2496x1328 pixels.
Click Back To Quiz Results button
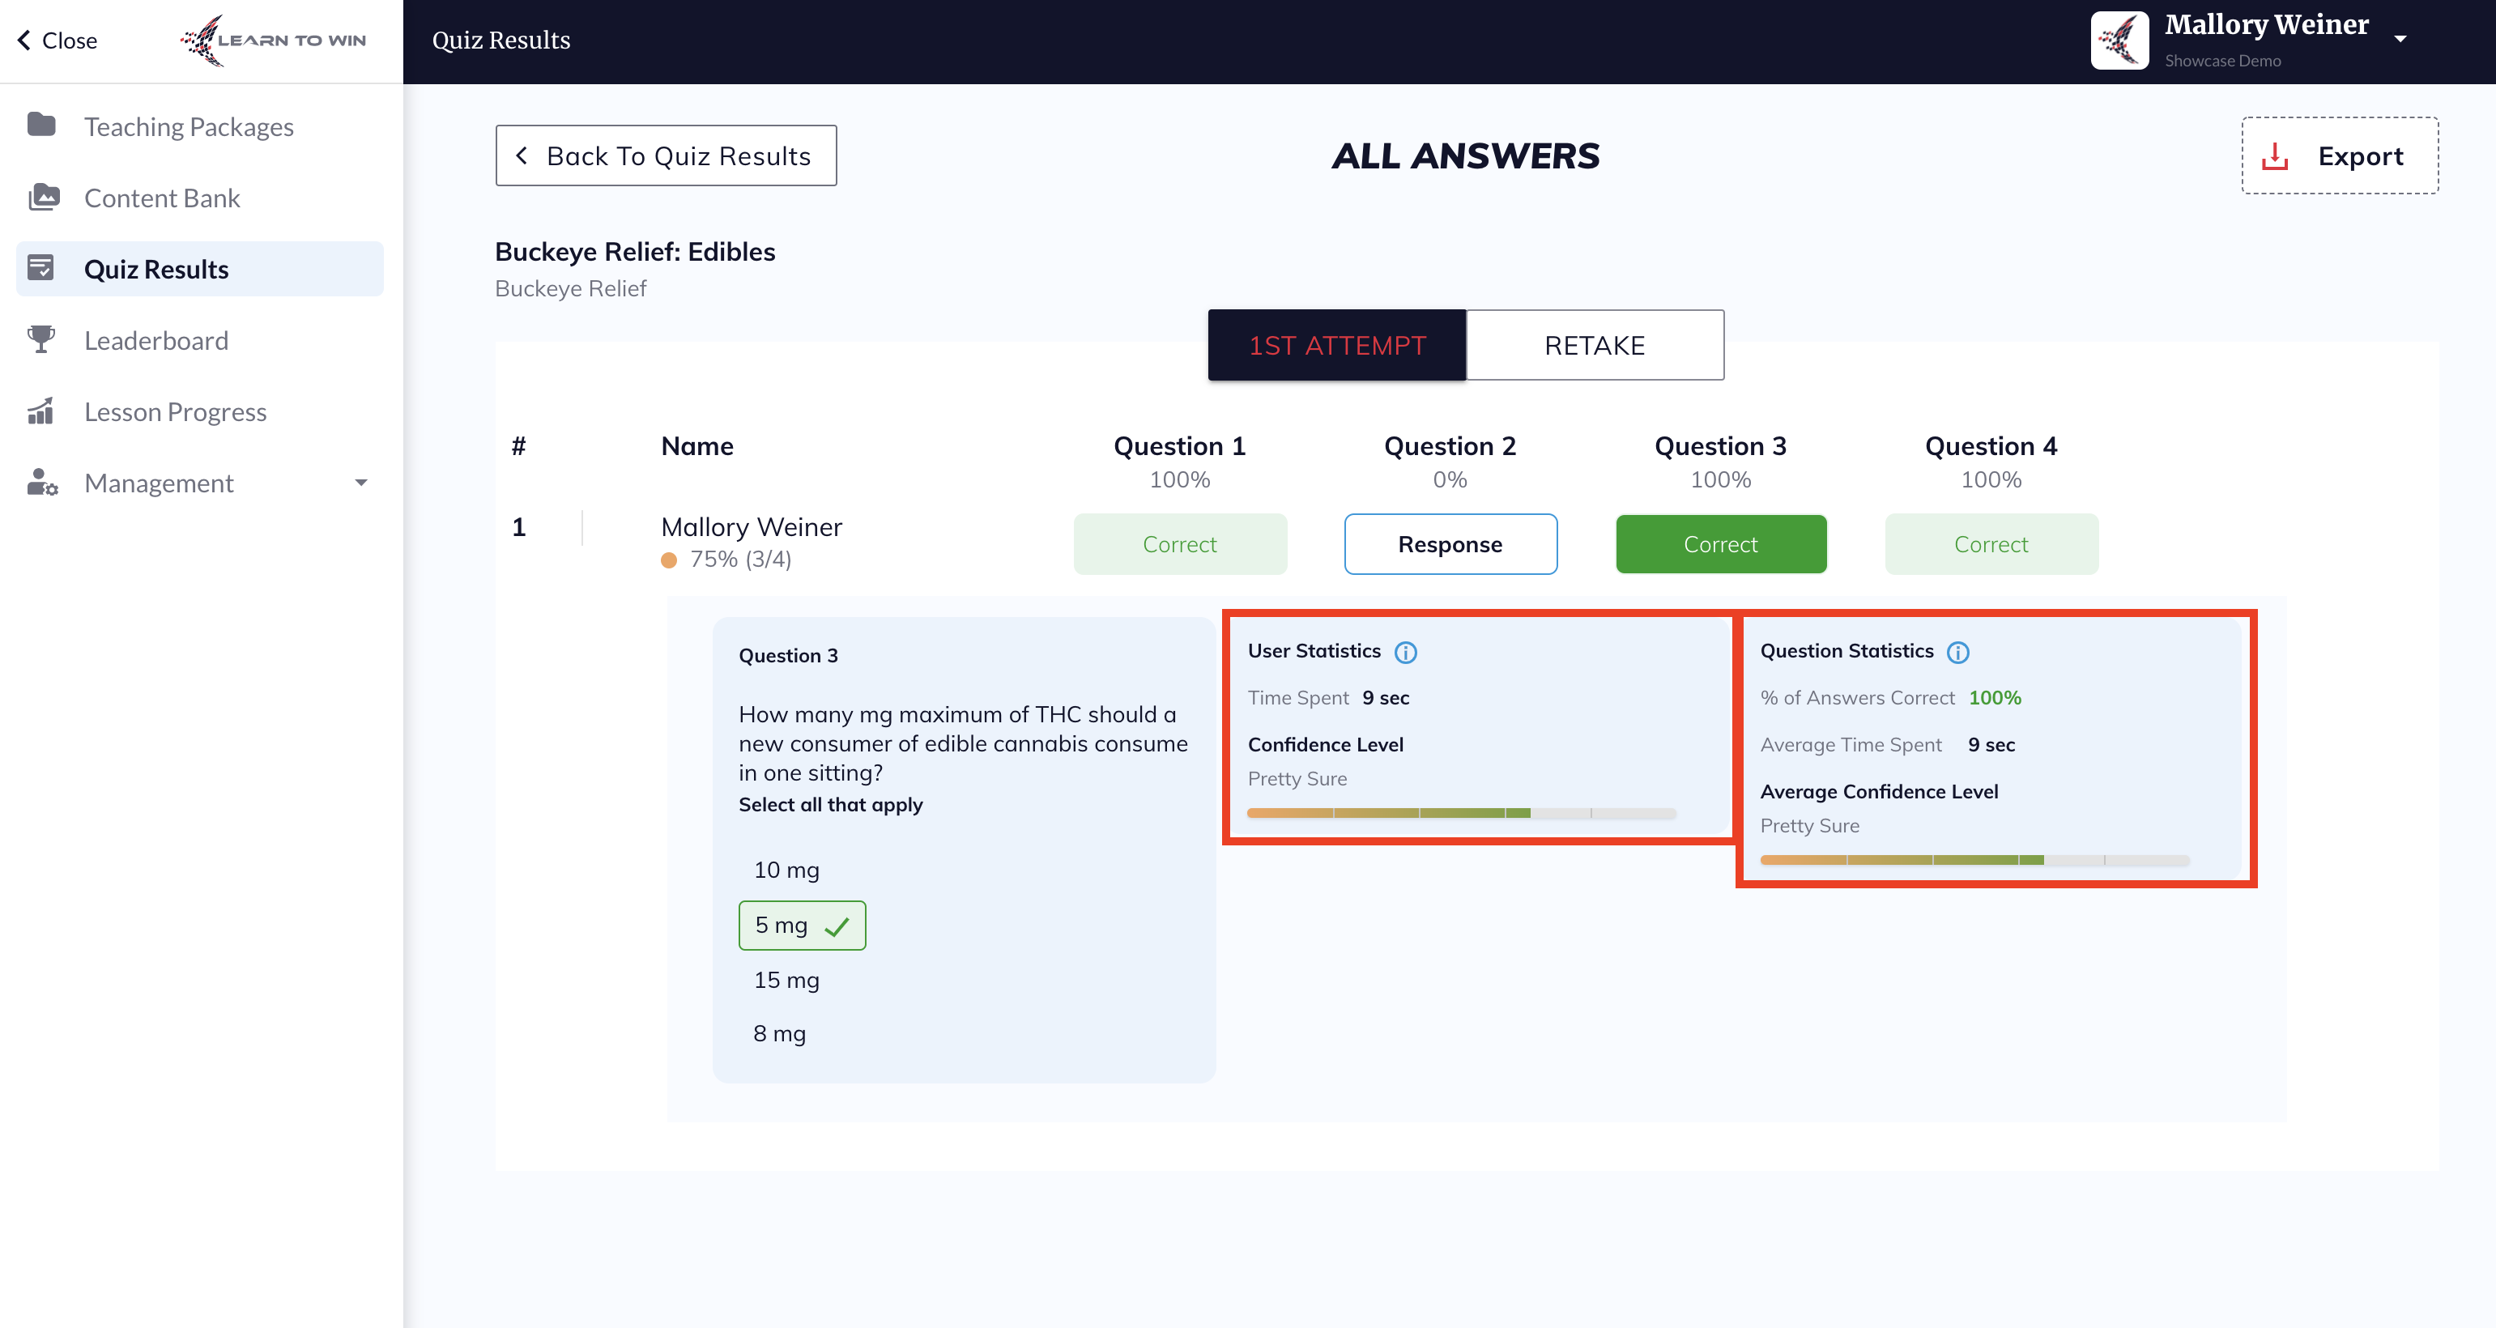[x=666, y=156]
